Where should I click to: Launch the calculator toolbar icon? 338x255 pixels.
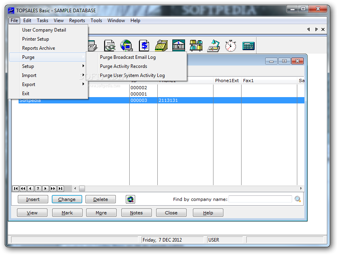pyautogui.click(x=248, y=46)
